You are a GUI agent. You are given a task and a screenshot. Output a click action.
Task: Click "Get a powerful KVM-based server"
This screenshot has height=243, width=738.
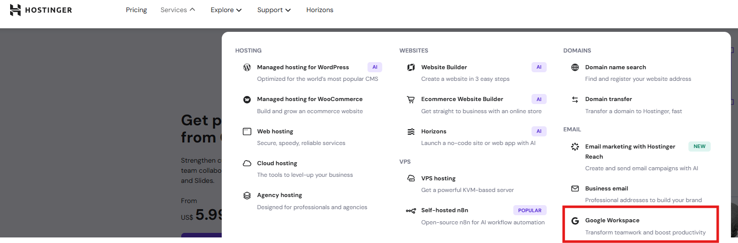click(467, 190)
